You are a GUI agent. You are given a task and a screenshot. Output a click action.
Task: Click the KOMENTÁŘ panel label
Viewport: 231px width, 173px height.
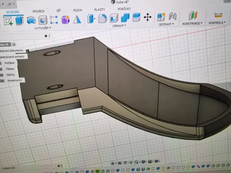(8, 168)
